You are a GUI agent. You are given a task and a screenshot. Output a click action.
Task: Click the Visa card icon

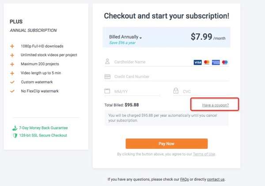(198, 62)
